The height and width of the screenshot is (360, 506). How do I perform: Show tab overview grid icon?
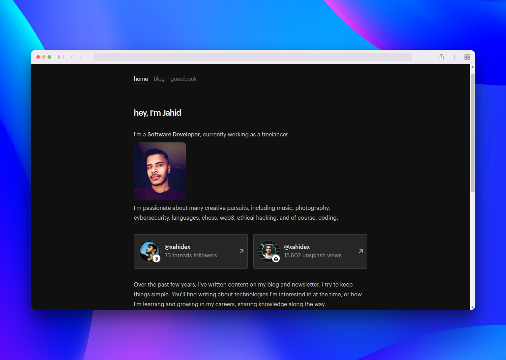467,57
